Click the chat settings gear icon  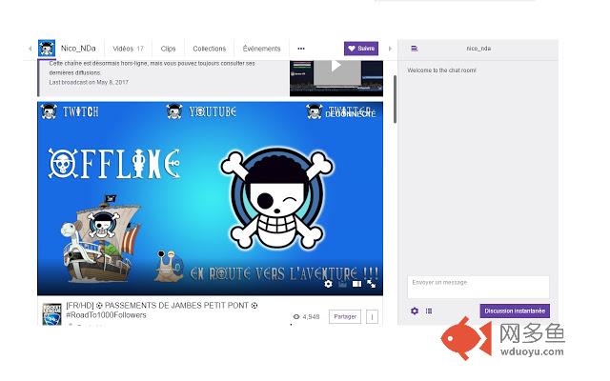click(415, 311)
